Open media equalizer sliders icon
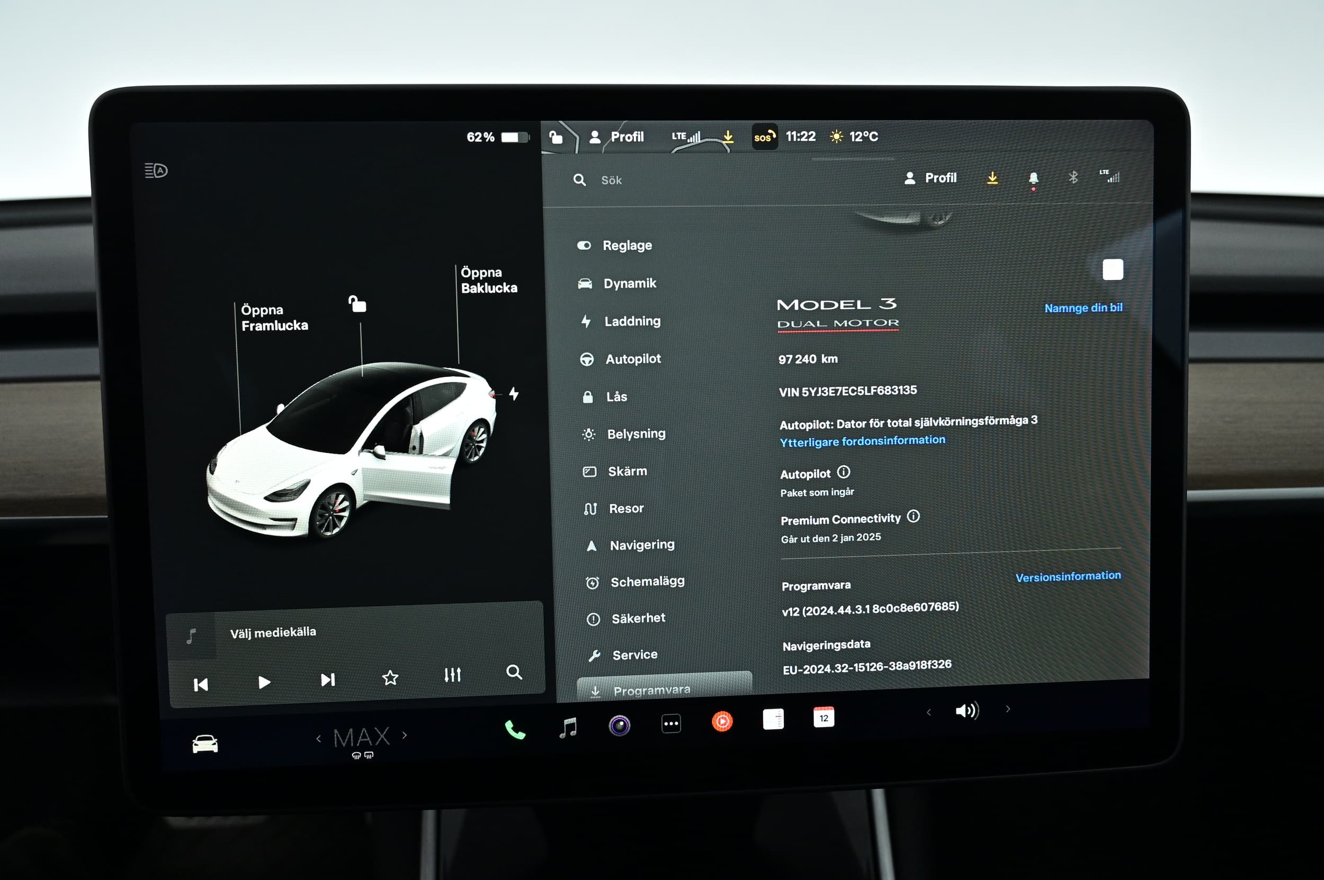 click(452, 675)
